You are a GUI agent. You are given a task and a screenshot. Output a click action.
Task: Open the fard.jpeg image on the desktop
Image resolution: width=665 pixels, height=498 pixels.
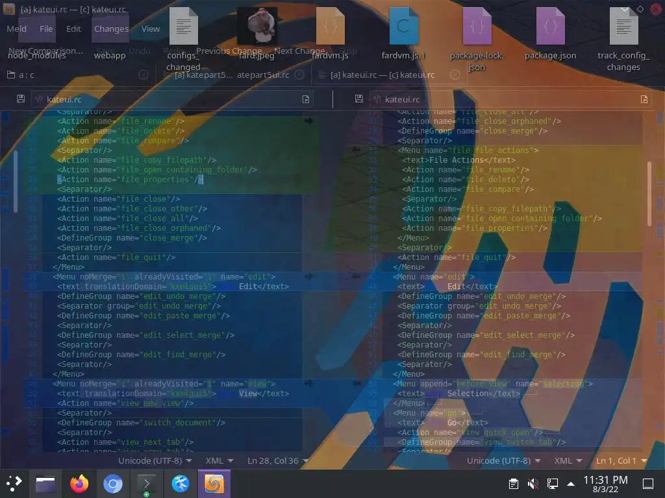pos(257,34)
